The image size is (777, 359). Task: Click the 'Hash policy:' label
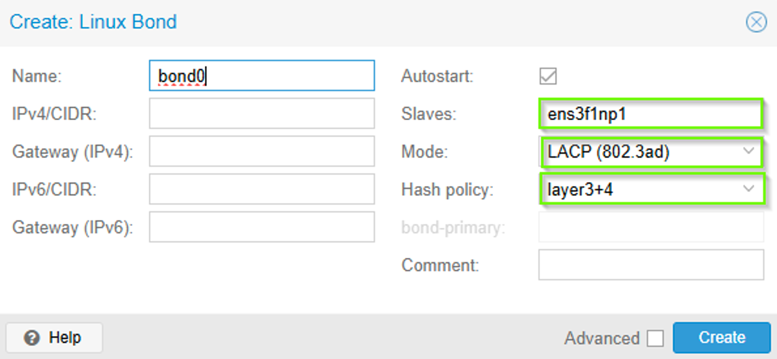447,190
